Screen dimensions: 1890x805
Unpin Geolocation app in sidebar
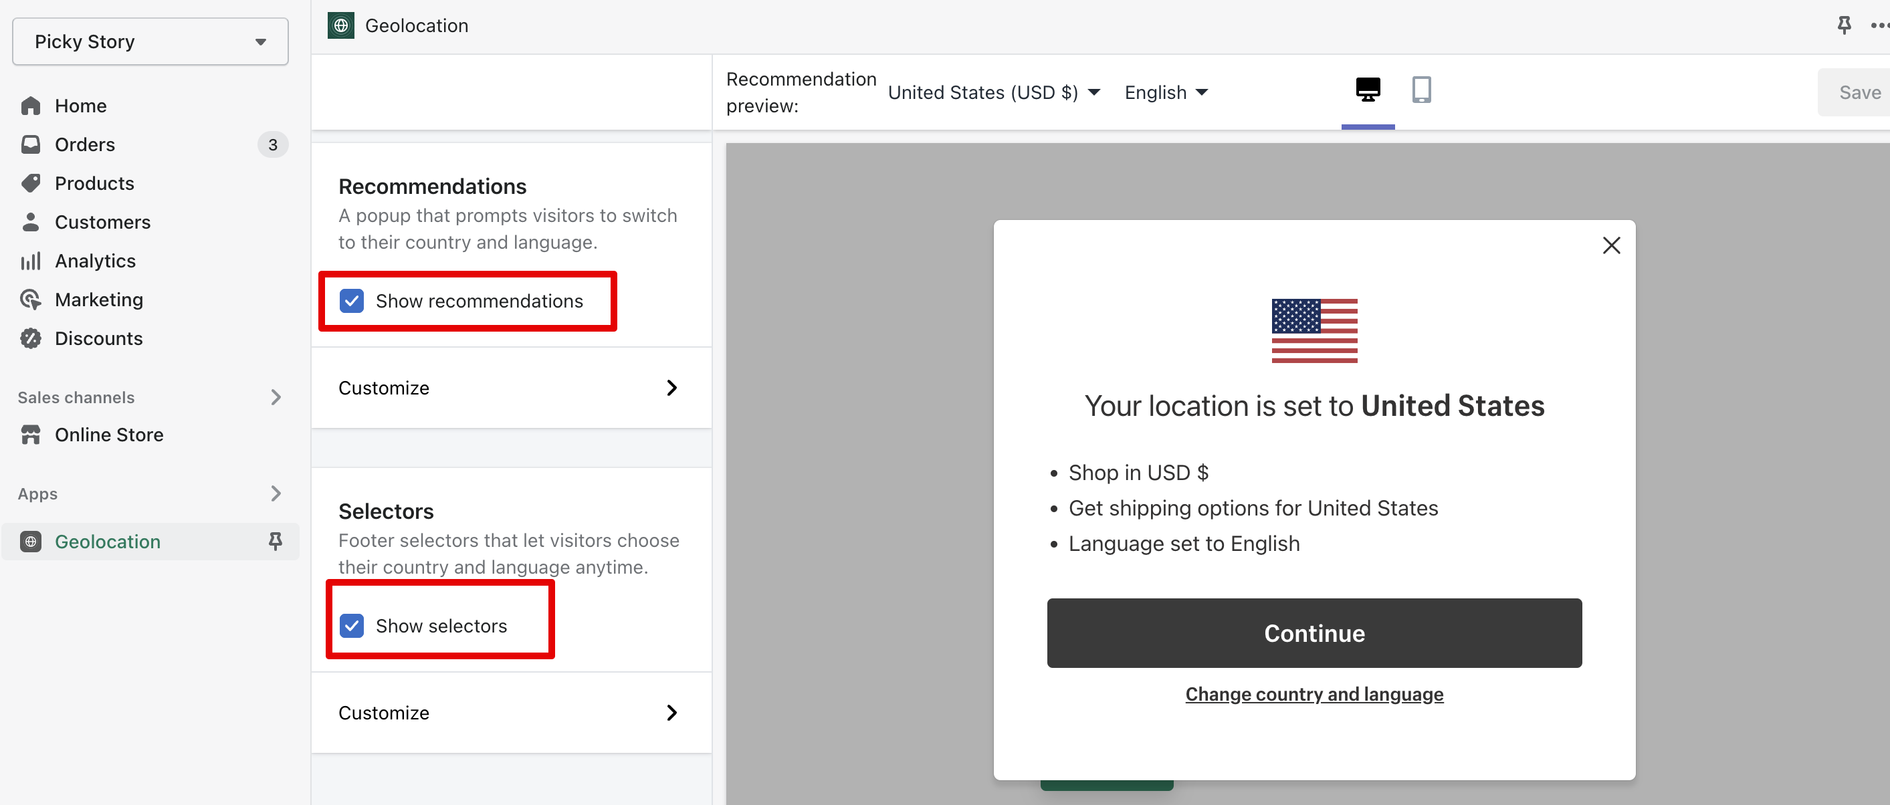pyautogui.click(x=275, y=542)
